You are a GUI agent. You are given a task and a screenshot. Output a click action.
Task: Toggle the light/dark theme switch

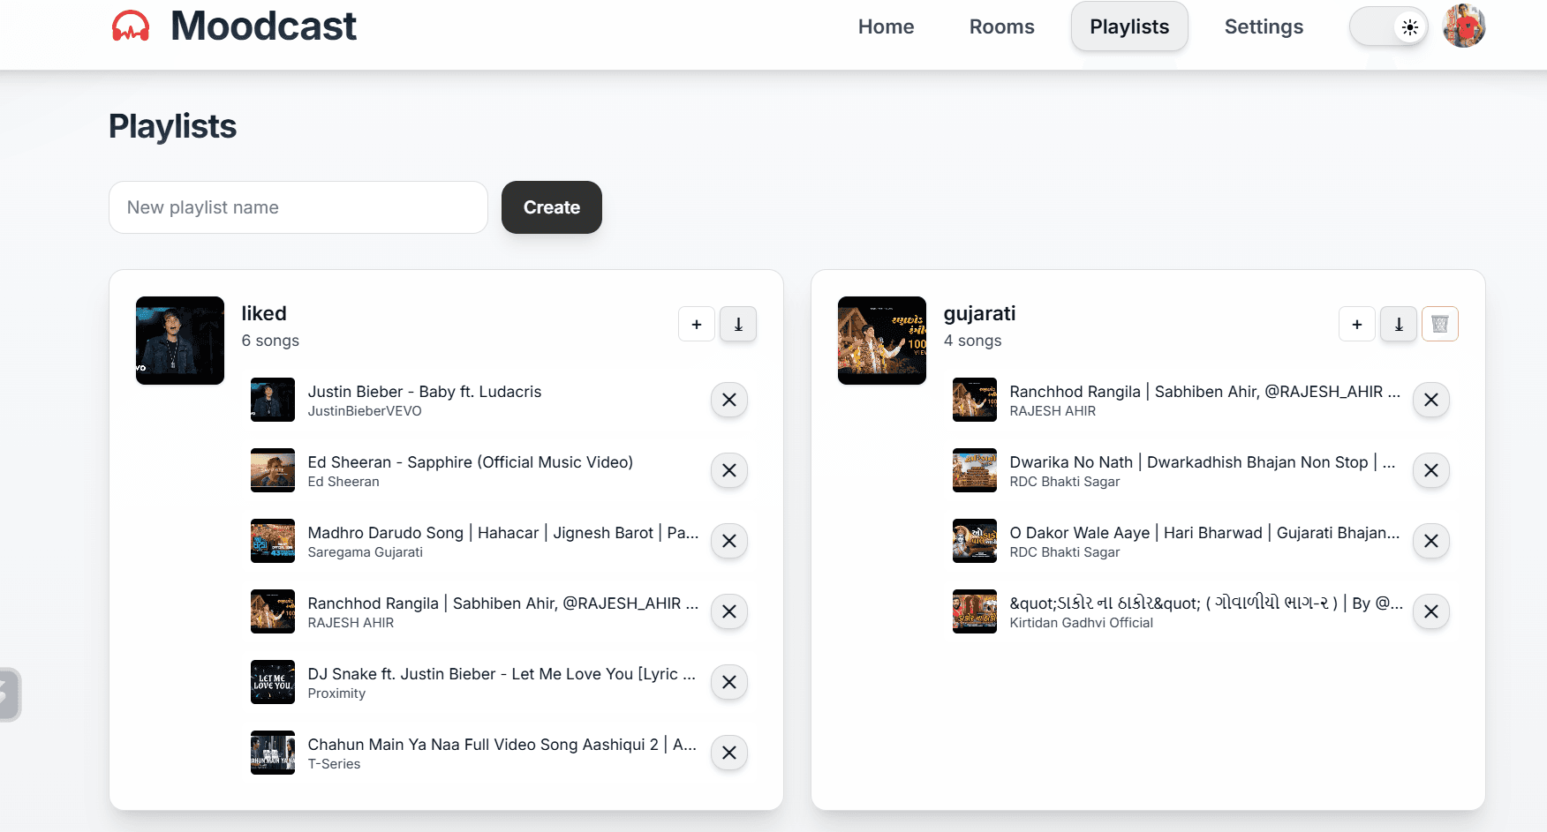1388,27
